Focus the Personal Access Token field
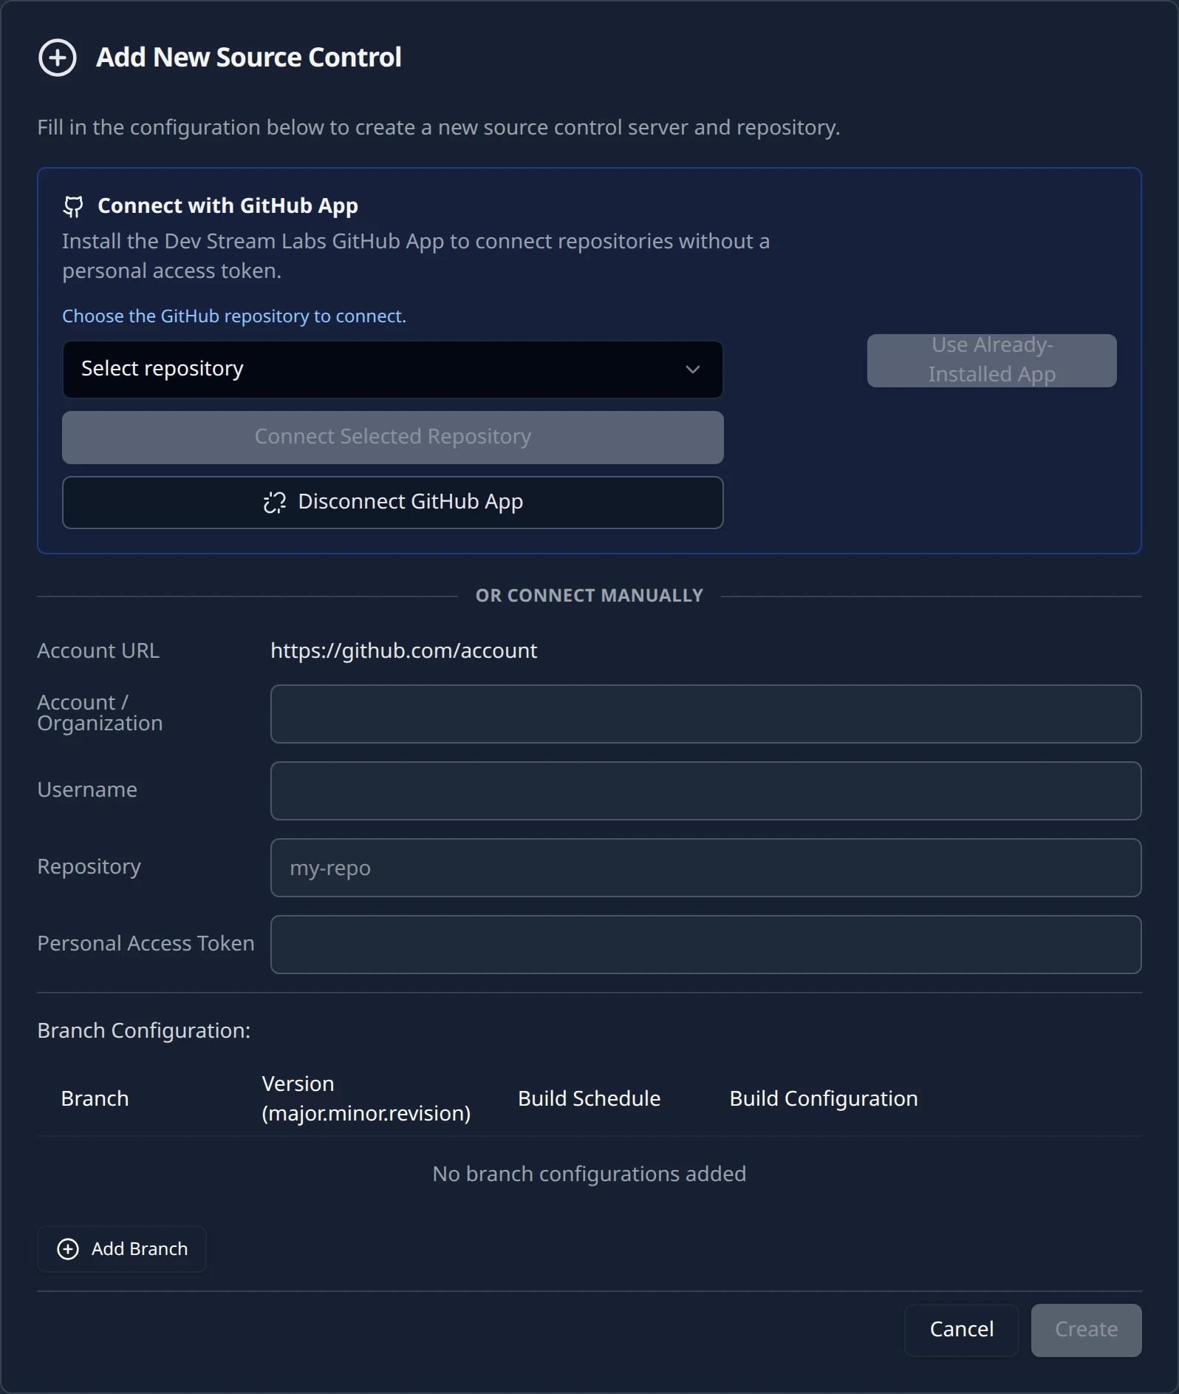The width and height of the screenshot is (1179, 1394). point(705,945)
